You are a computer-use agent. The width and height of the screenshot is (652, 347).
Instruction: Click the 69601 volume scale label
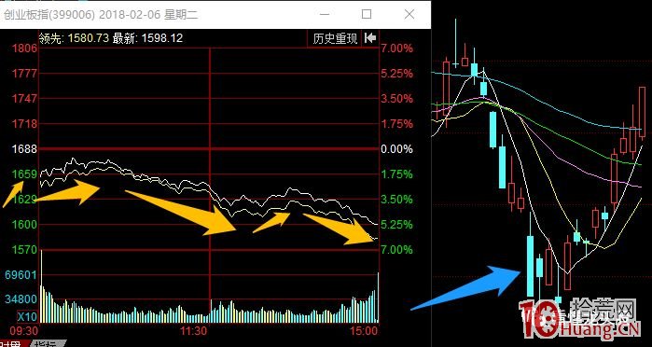point(21,275)
